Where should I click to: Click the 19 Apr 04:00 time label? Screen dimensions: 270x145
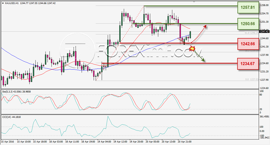click(x=104, y=142)
